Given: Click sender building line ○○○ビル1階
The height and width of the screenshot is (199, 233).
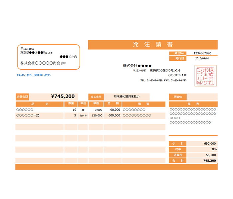Looking at the screenshot, I should [x=177, y=75].
